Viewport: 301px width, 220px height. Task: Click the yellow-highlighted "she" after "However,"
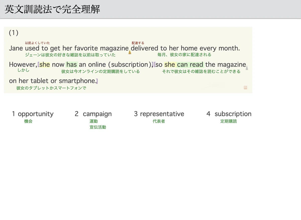click(x=45, y=64)
